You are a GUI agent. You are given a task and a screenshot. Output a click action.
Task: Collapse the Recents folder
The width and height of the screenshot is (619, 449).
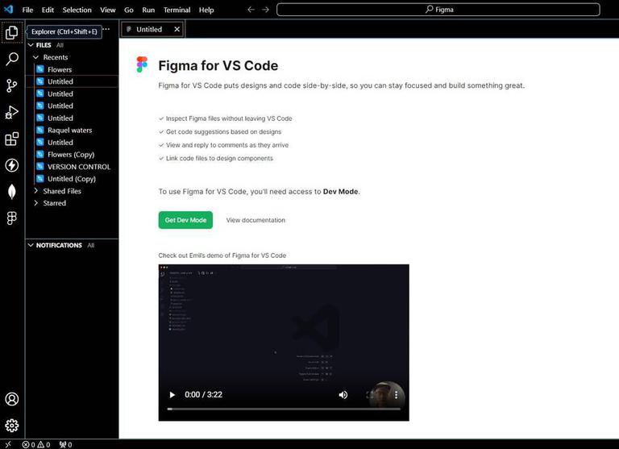click(x=36, y=57)
